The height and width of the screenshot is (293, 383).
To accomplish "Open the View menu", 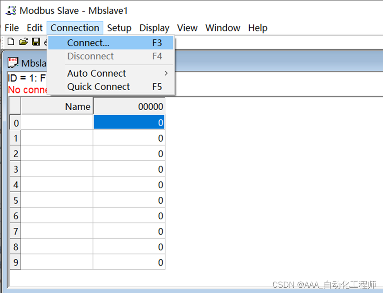I will (187, 28).
